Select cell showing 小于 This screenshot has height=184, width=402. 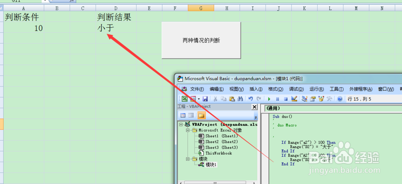coord(116,28)
